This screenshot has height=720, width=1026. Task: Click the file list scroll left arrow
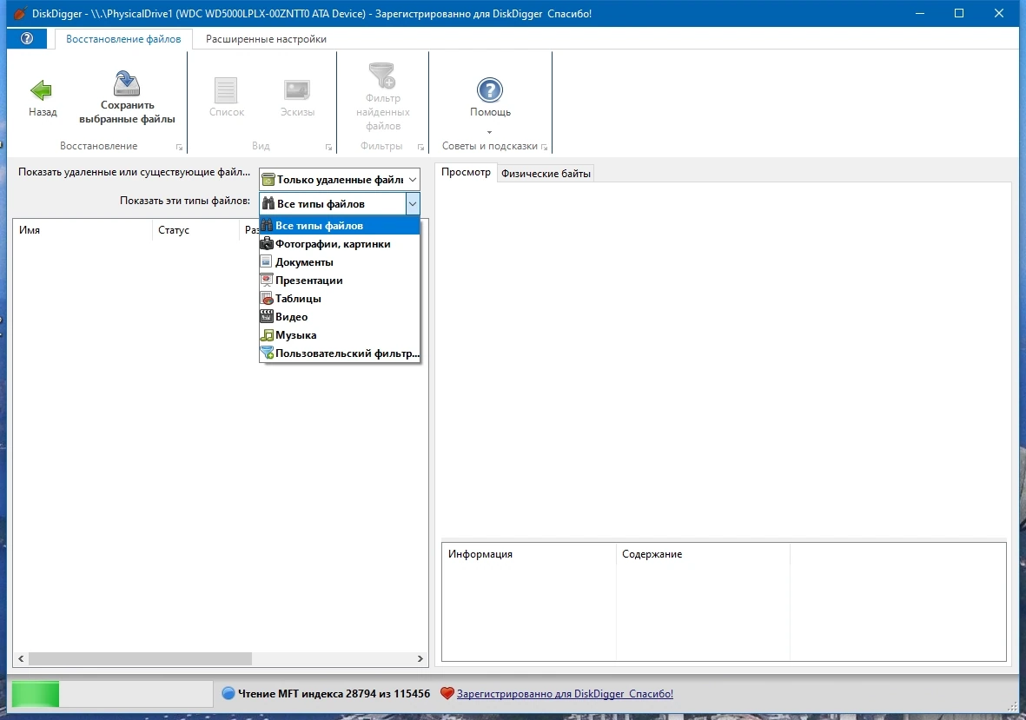coord(21,658)
